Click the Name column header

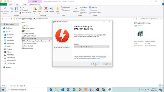point(24,22)
